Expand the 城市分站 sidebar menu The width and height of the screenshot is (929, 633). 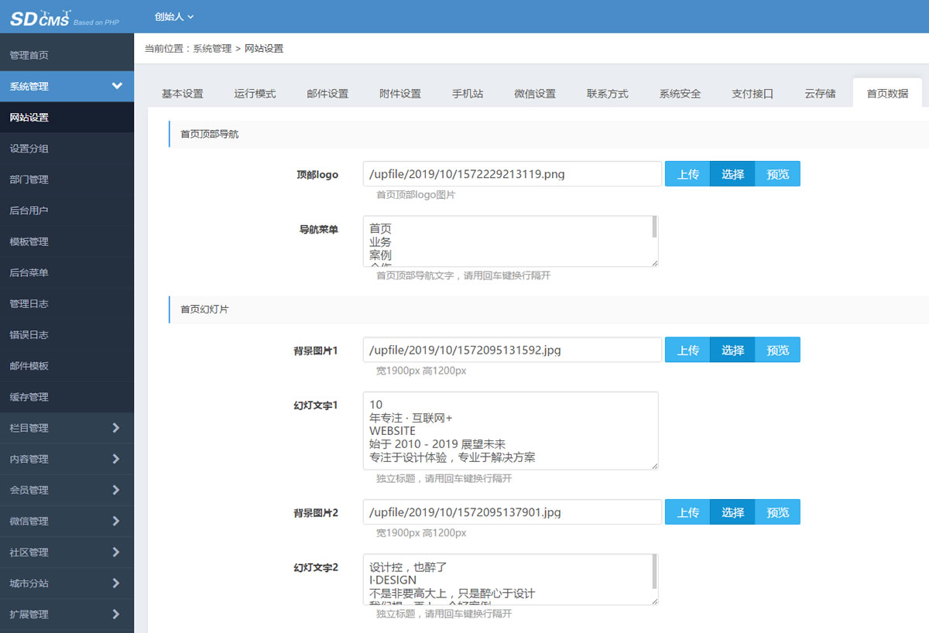click(67, 583)
